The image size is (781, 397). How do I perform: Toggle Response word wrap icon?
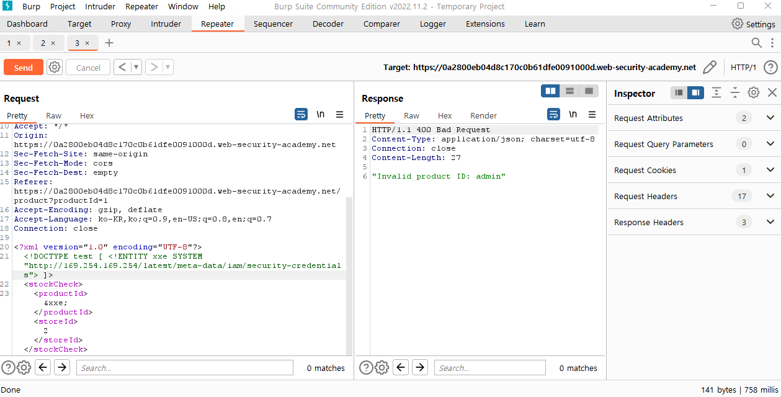(x=553, y=114)
